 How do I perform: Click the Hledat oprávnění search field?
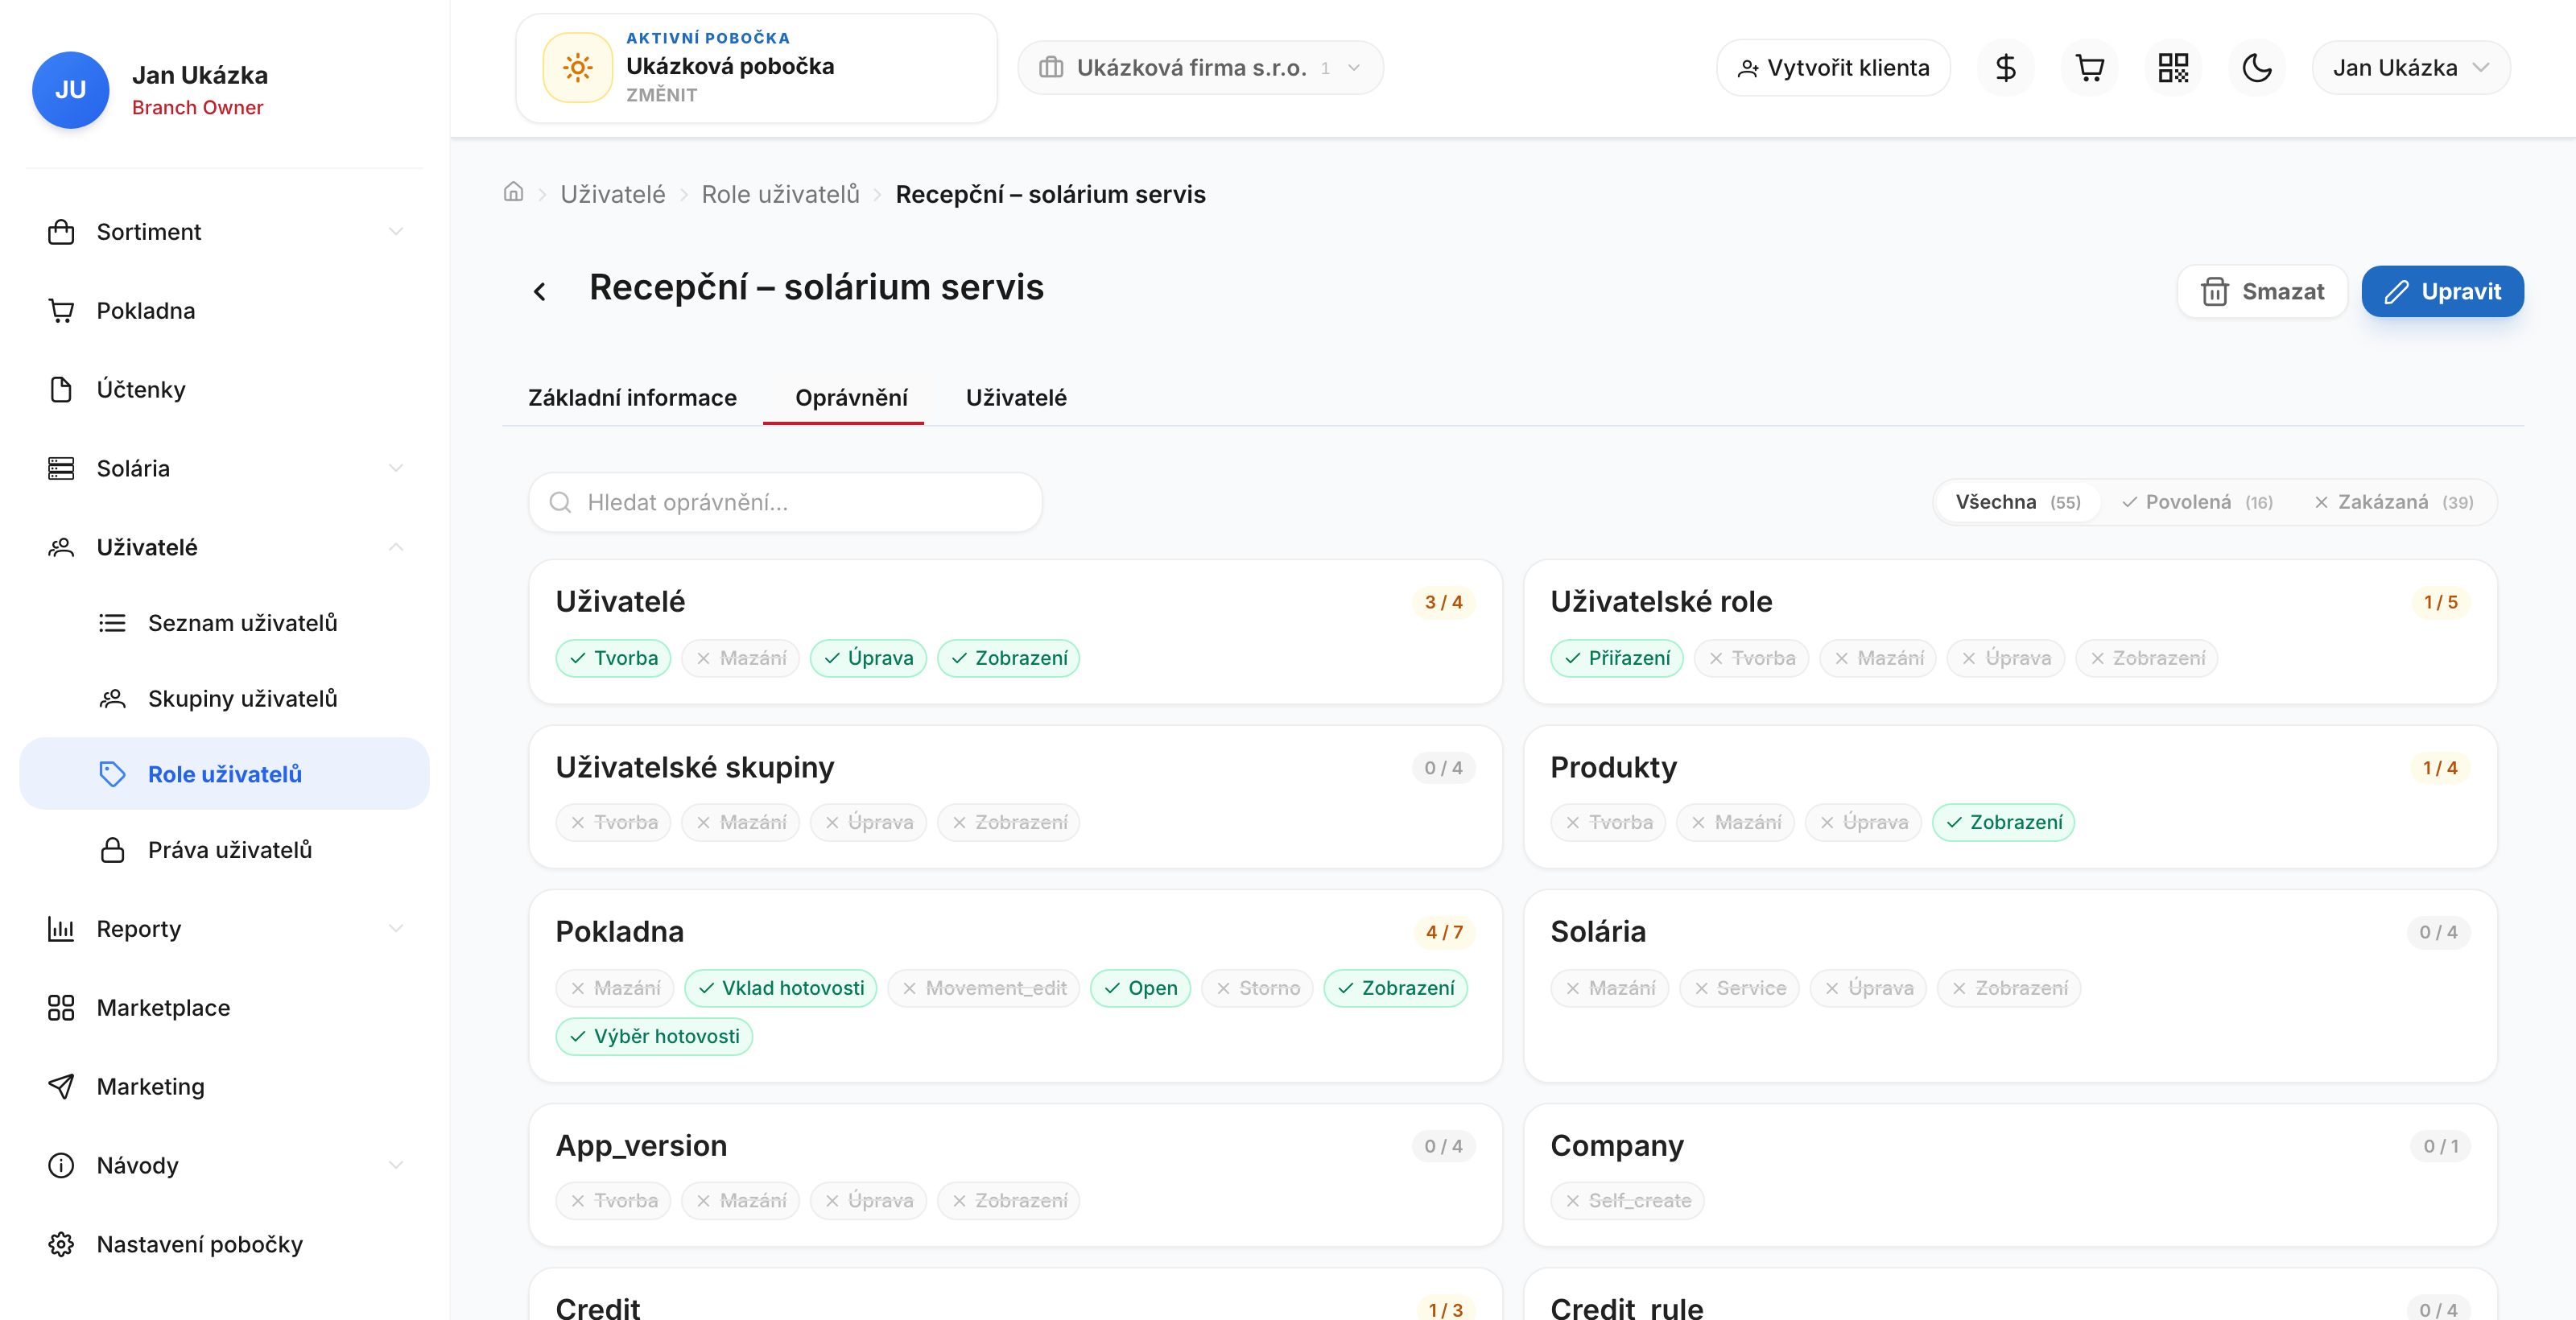785,502
